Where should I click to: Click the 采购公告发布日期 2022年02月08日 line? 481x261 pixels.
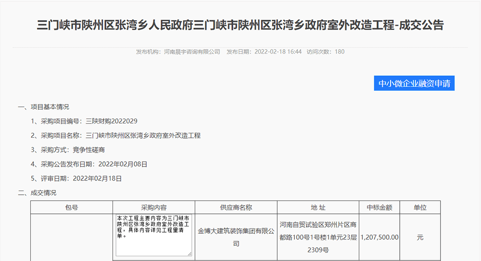tap(89, 164)
